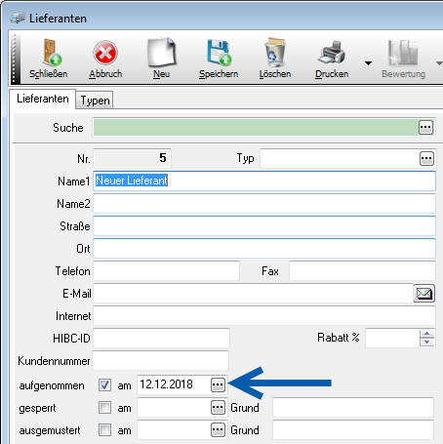This screenshot has height=444, width=443.
Task: Create a new supplier with Neu icon
Action: point(162,53)
